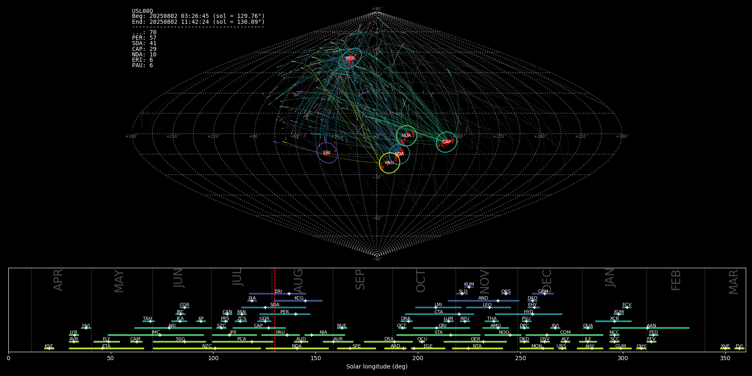Image resolution: width=752 pixels, height=376 pixels.
Task: Click the AAN activity bar in the timeline
Action: pos(650,328)
